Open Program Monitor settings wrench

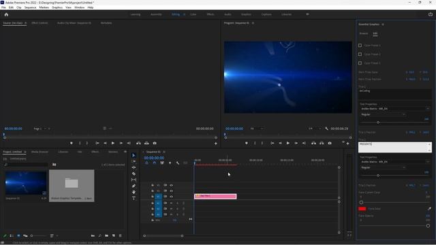[x=326, y=129]
